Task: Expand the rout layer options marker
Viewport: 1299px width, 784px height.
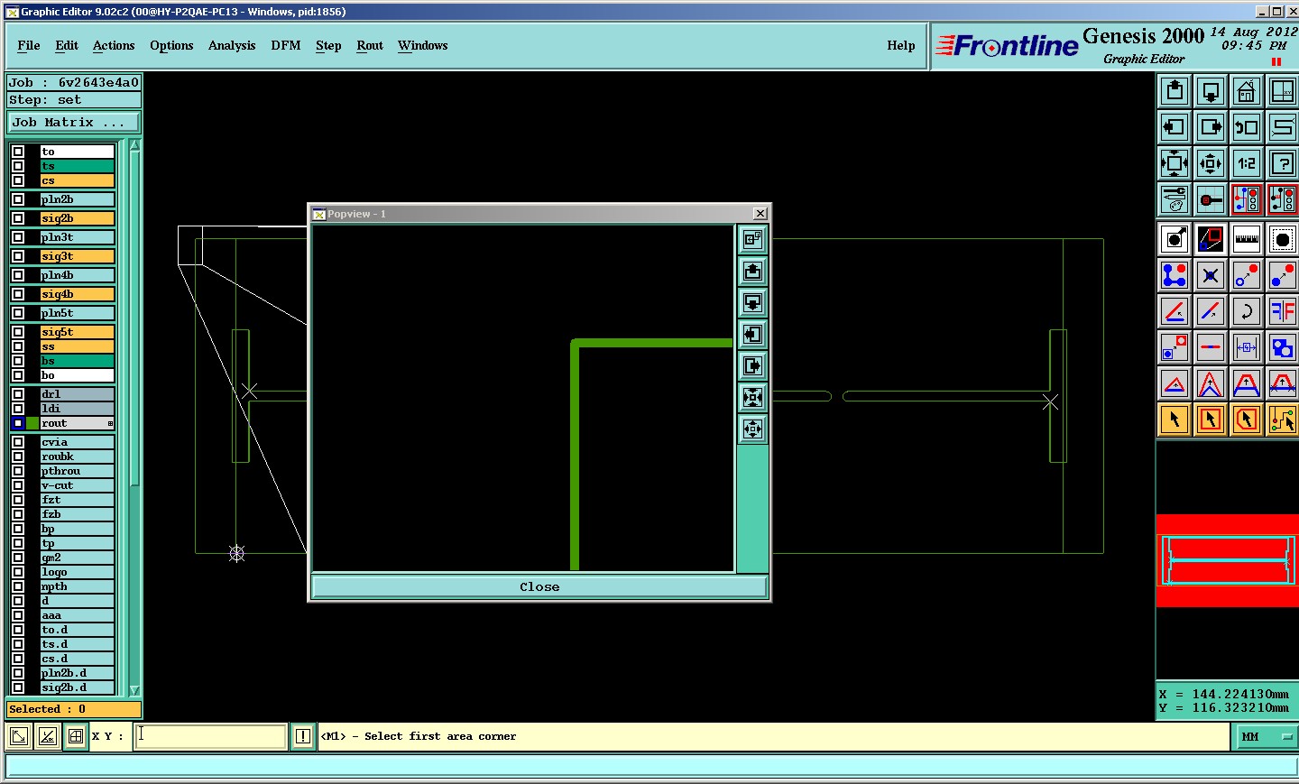Action: point(110,423)
